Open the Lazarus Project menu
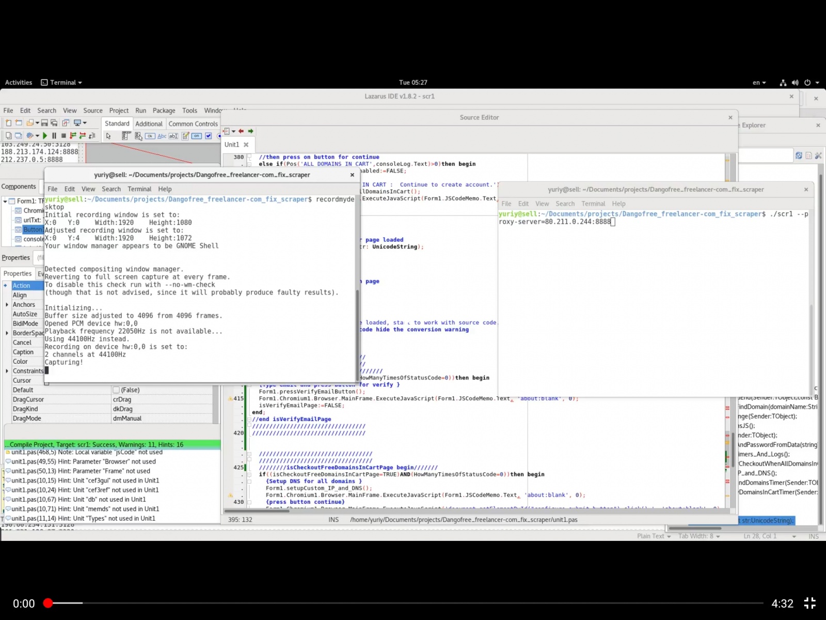The width and height of the screenshot is (826, 620). coord(119,111)
